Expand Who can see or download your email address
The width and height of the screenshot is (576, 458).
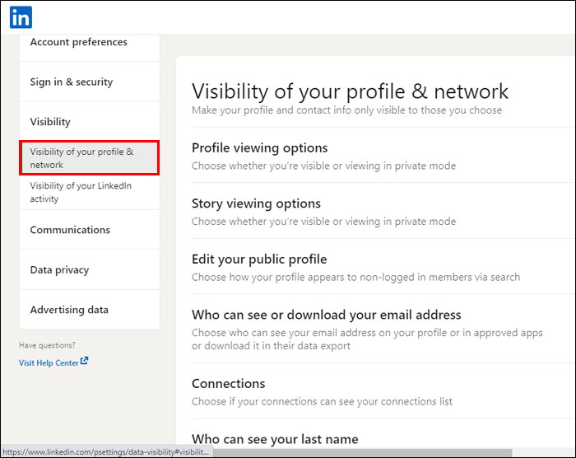tap(326, 315)
